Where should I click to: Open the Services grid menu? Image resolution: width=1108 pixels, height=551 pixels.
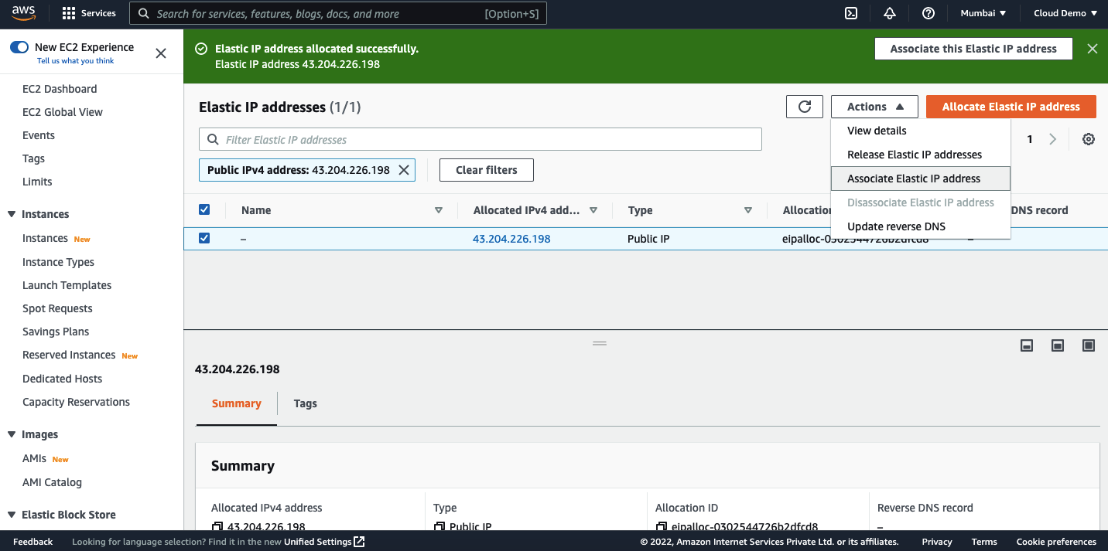click(89, 13)
